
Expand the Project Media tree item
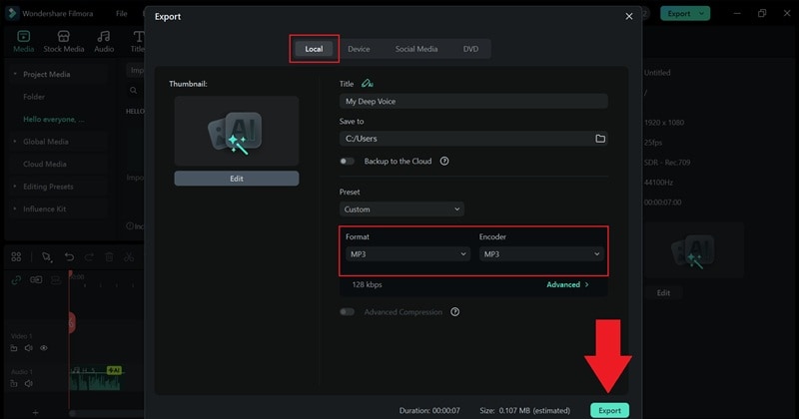coord(15,74)
